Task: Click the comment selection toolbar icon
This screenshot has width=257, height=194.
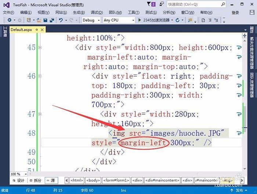Action: click(216, 20)
